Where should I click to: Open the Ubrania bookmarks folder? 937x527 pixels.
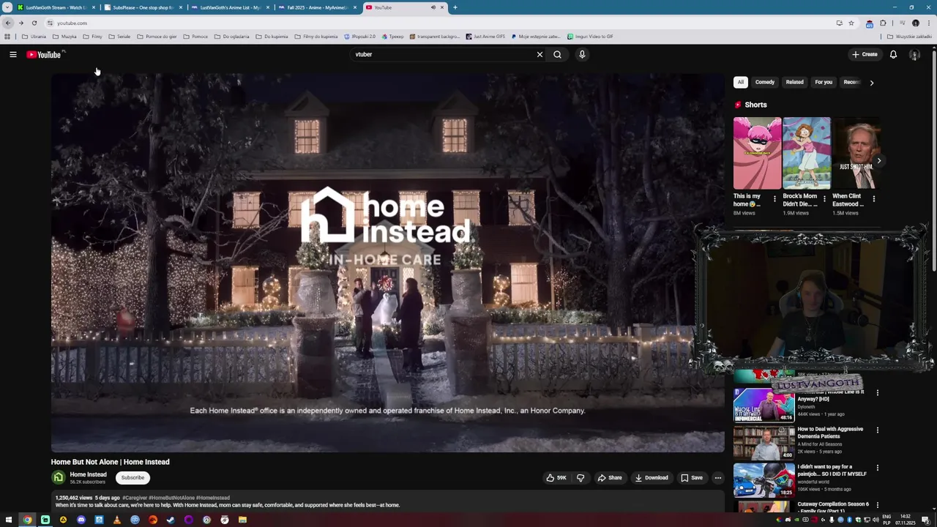[34, 36]
